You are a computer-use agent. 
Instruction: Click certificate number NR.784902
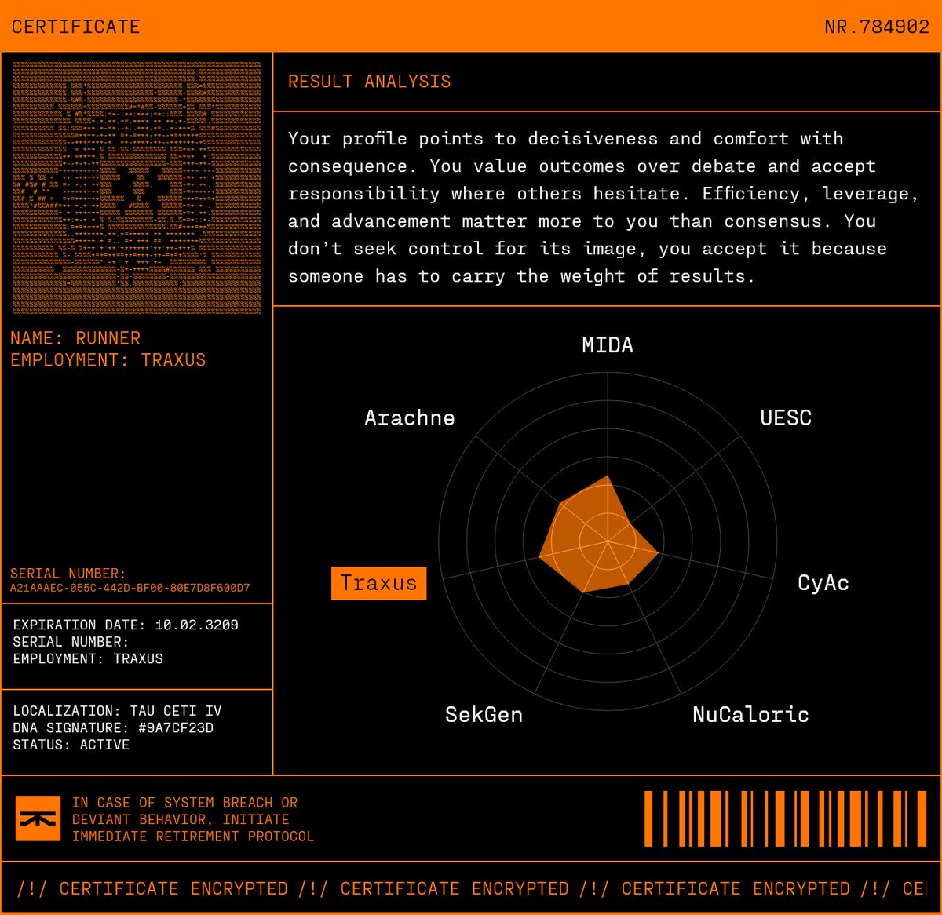pos(877,27)
